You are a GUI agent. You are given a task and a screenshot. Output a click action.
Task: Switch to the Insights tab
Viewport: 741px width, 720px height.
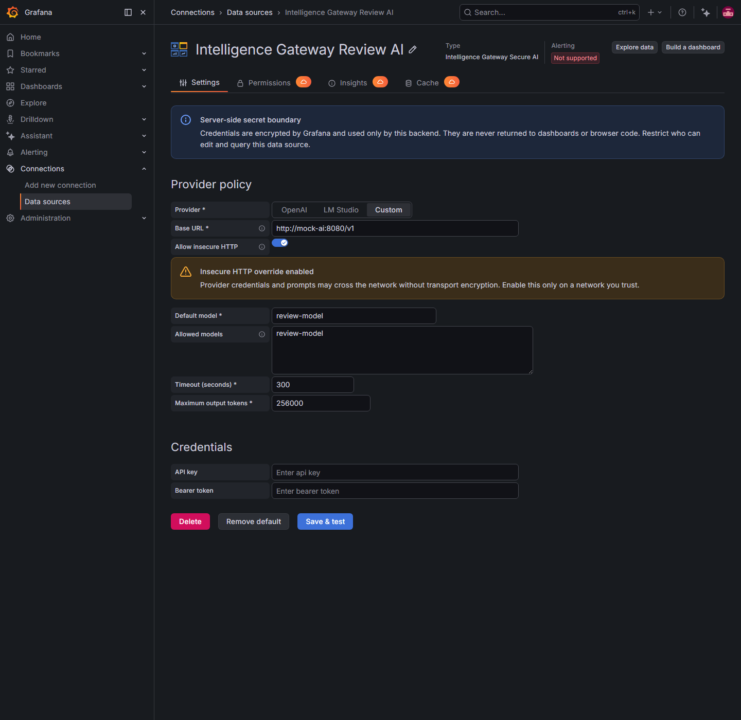[x=348, y=83]
